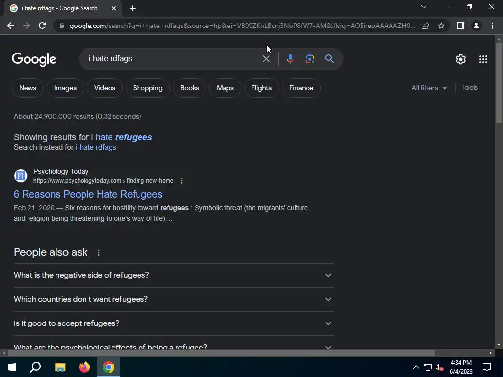Launch Firefox from taskbar

point(84,367)
